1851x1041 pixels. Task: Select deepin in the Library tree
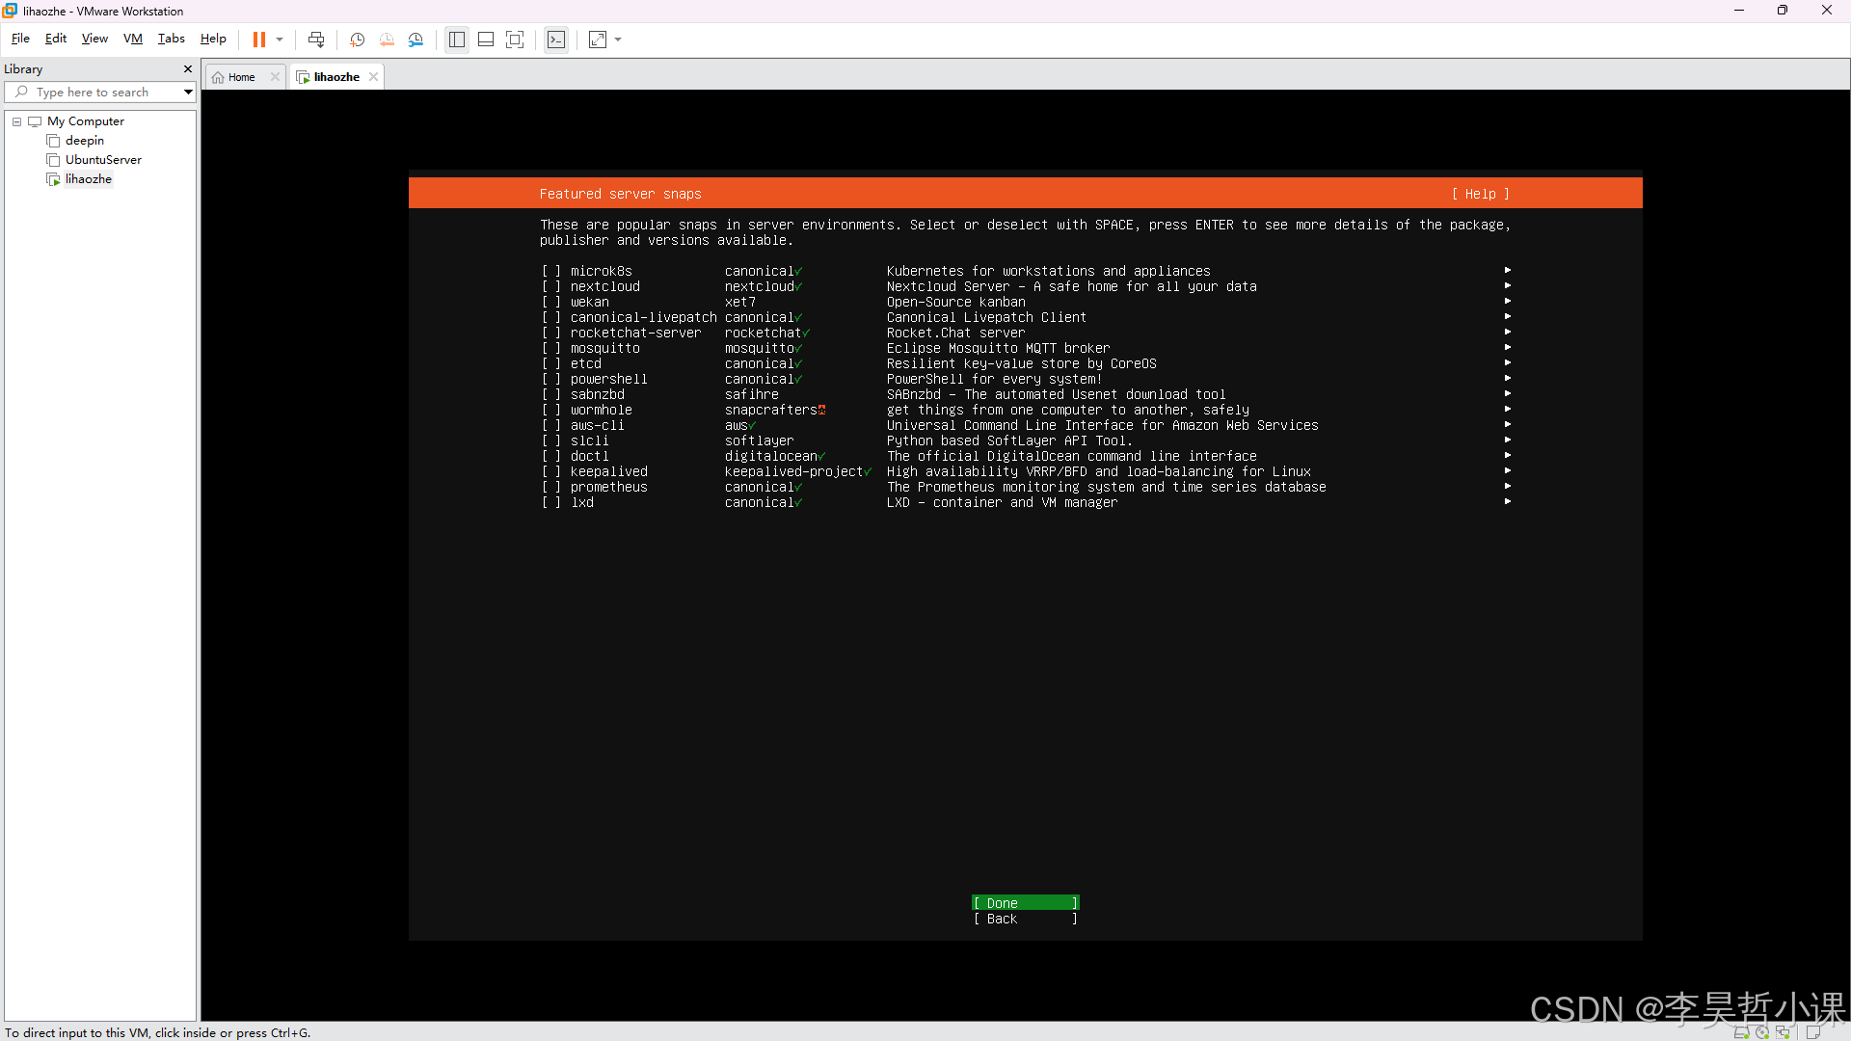[x=84, y=141]
